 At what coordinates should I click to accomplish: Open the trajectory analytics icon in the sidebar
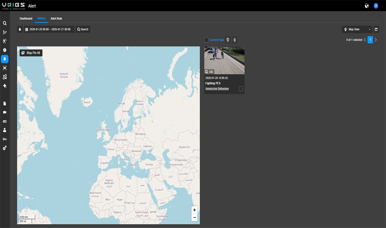point(5,32)
